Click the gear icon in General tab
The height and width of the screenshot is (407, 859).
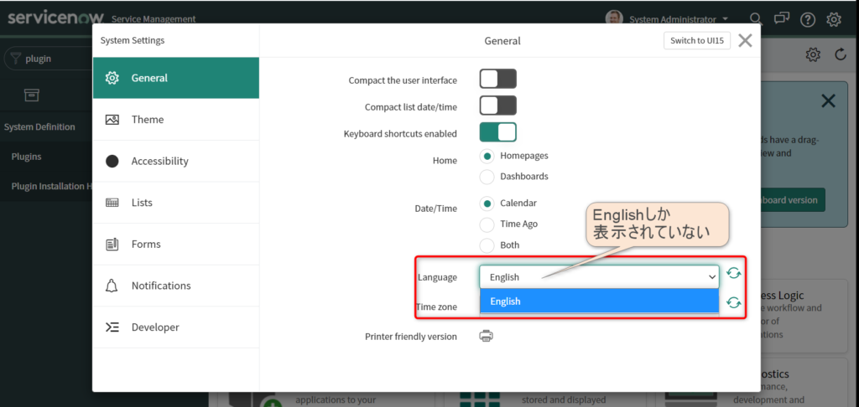pyautogui.click(x=112, y=78)
